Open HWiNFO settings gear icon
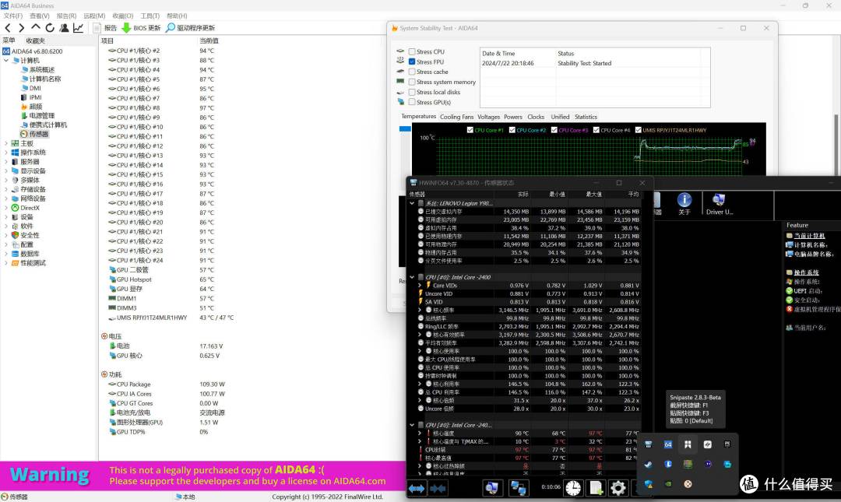Viewport: 841px width, 502px height. tap(618, 488)
